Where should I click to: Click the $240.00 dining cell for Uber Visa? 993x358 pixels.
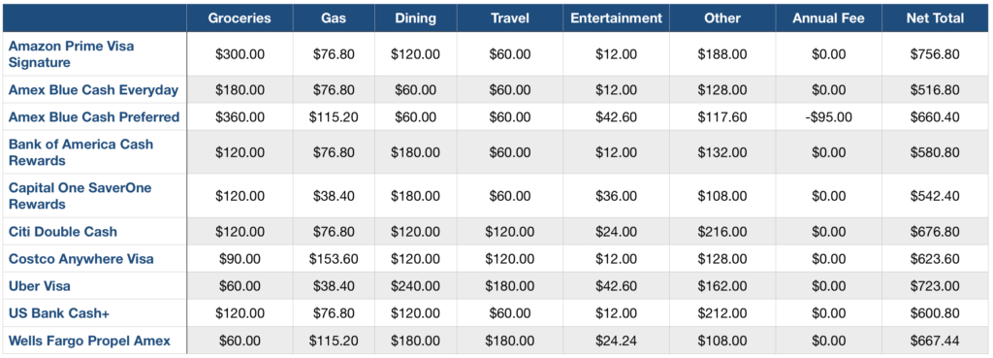pyautogui.click(x=415, y=286)
